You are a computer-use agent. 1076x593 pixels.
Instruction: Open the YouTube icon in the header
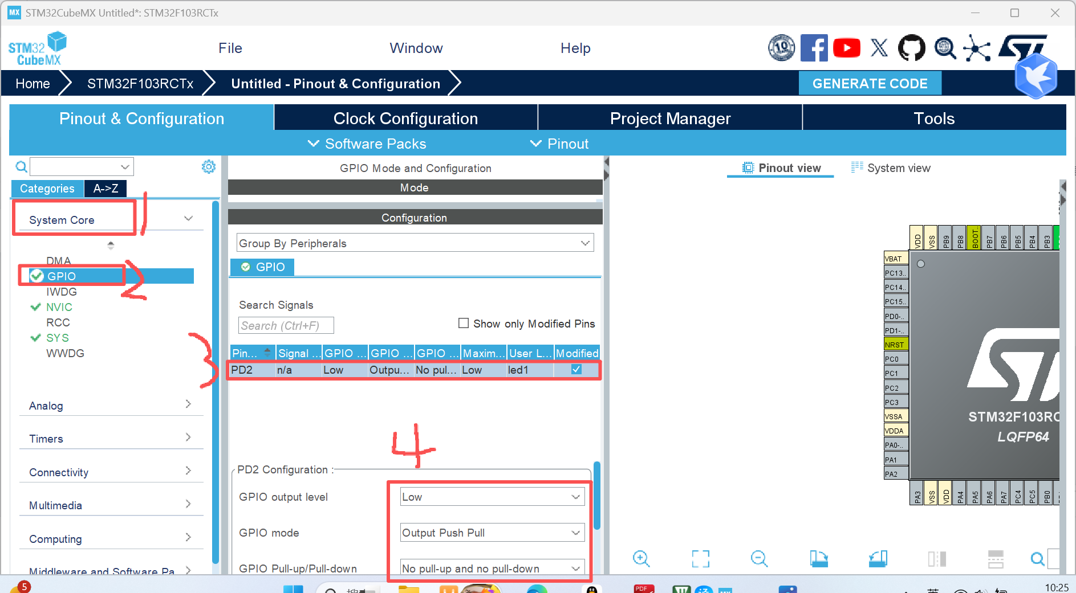tap(847, 48)
